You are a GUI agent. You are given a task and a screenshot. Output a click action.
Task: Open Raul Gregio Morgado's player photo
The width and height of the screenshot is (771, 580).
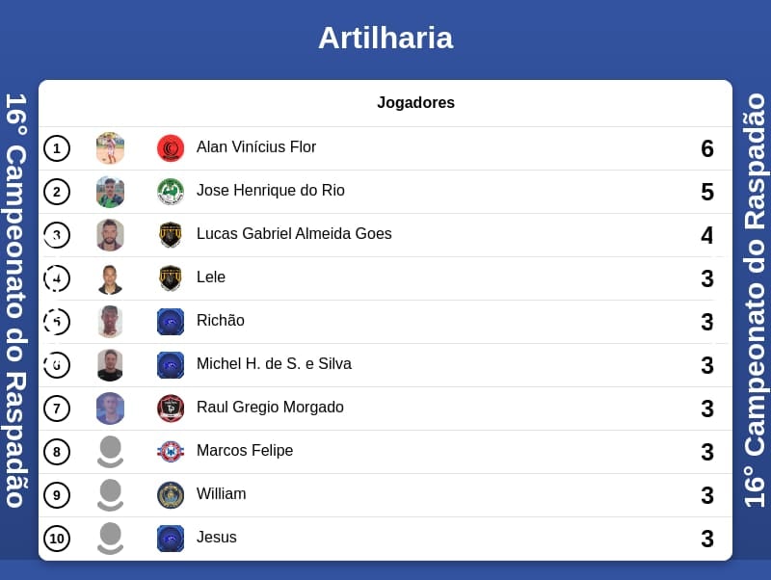tap(110, 409)
